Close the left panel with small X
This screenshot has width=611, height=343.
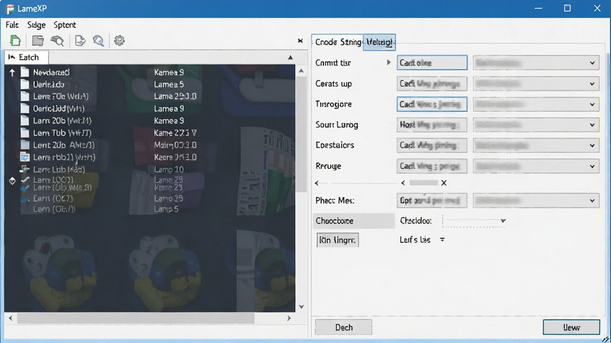coord(300,41)
